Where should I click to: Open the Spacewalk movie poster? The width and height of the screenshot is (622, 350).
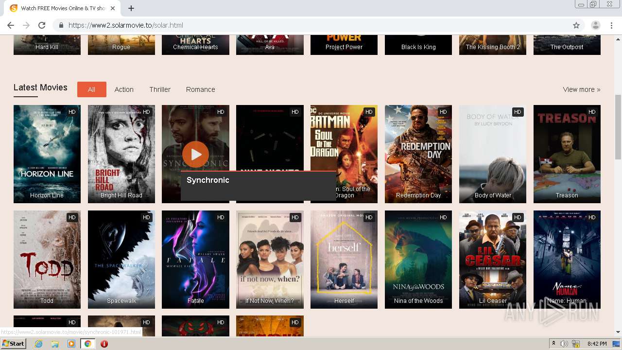point(121,260)
